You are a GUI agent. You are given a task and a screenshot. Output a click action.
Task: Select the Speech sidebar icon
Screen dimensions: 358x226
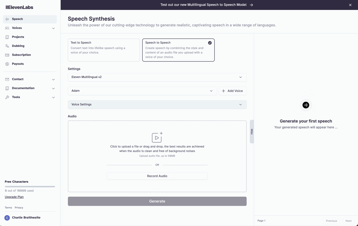coord(7,19)
